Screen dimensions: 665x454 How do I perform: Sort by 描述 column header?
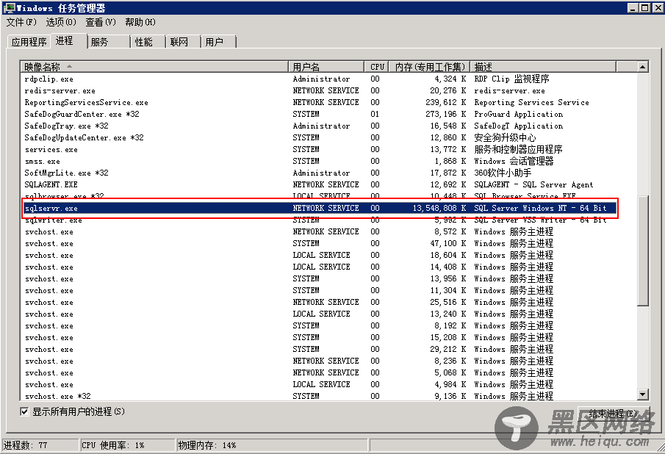pos(543,67)
